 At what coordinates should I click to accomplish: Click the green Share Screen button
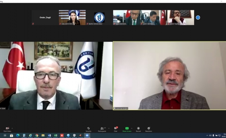[127, 128]
